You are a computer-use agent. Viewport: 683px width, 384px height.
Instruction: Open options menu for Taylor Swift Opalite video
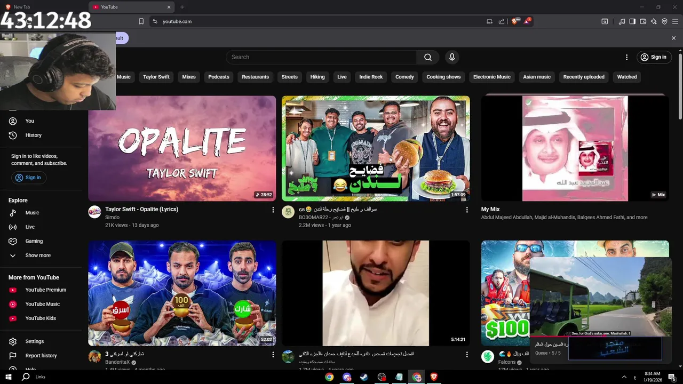[273, 210]
